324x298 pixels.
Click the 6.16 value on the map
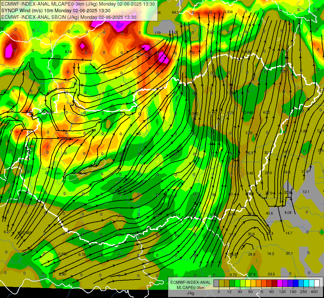[69, 52]
